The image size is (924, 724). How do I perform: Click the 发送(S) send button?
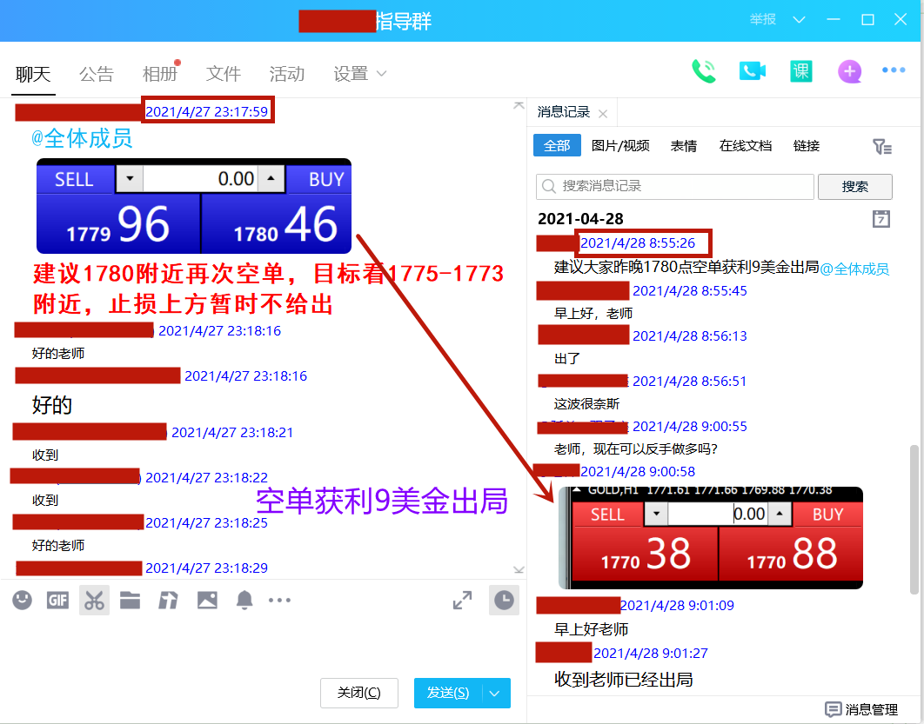click(448, 694)
